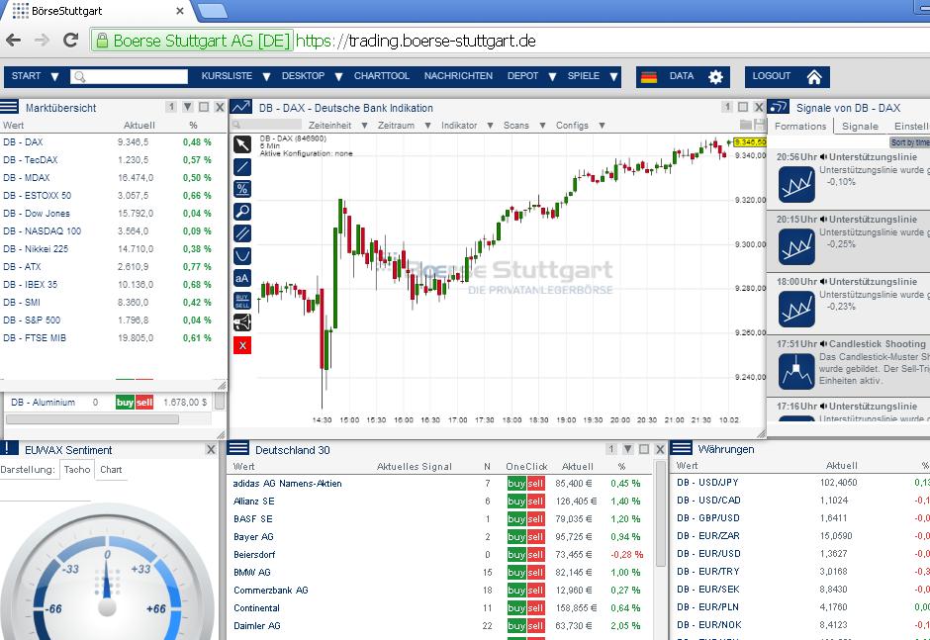Select the arrow selection tool in the chart toolbar
Viewport: 930px width, 640px height.
[242, 146]
